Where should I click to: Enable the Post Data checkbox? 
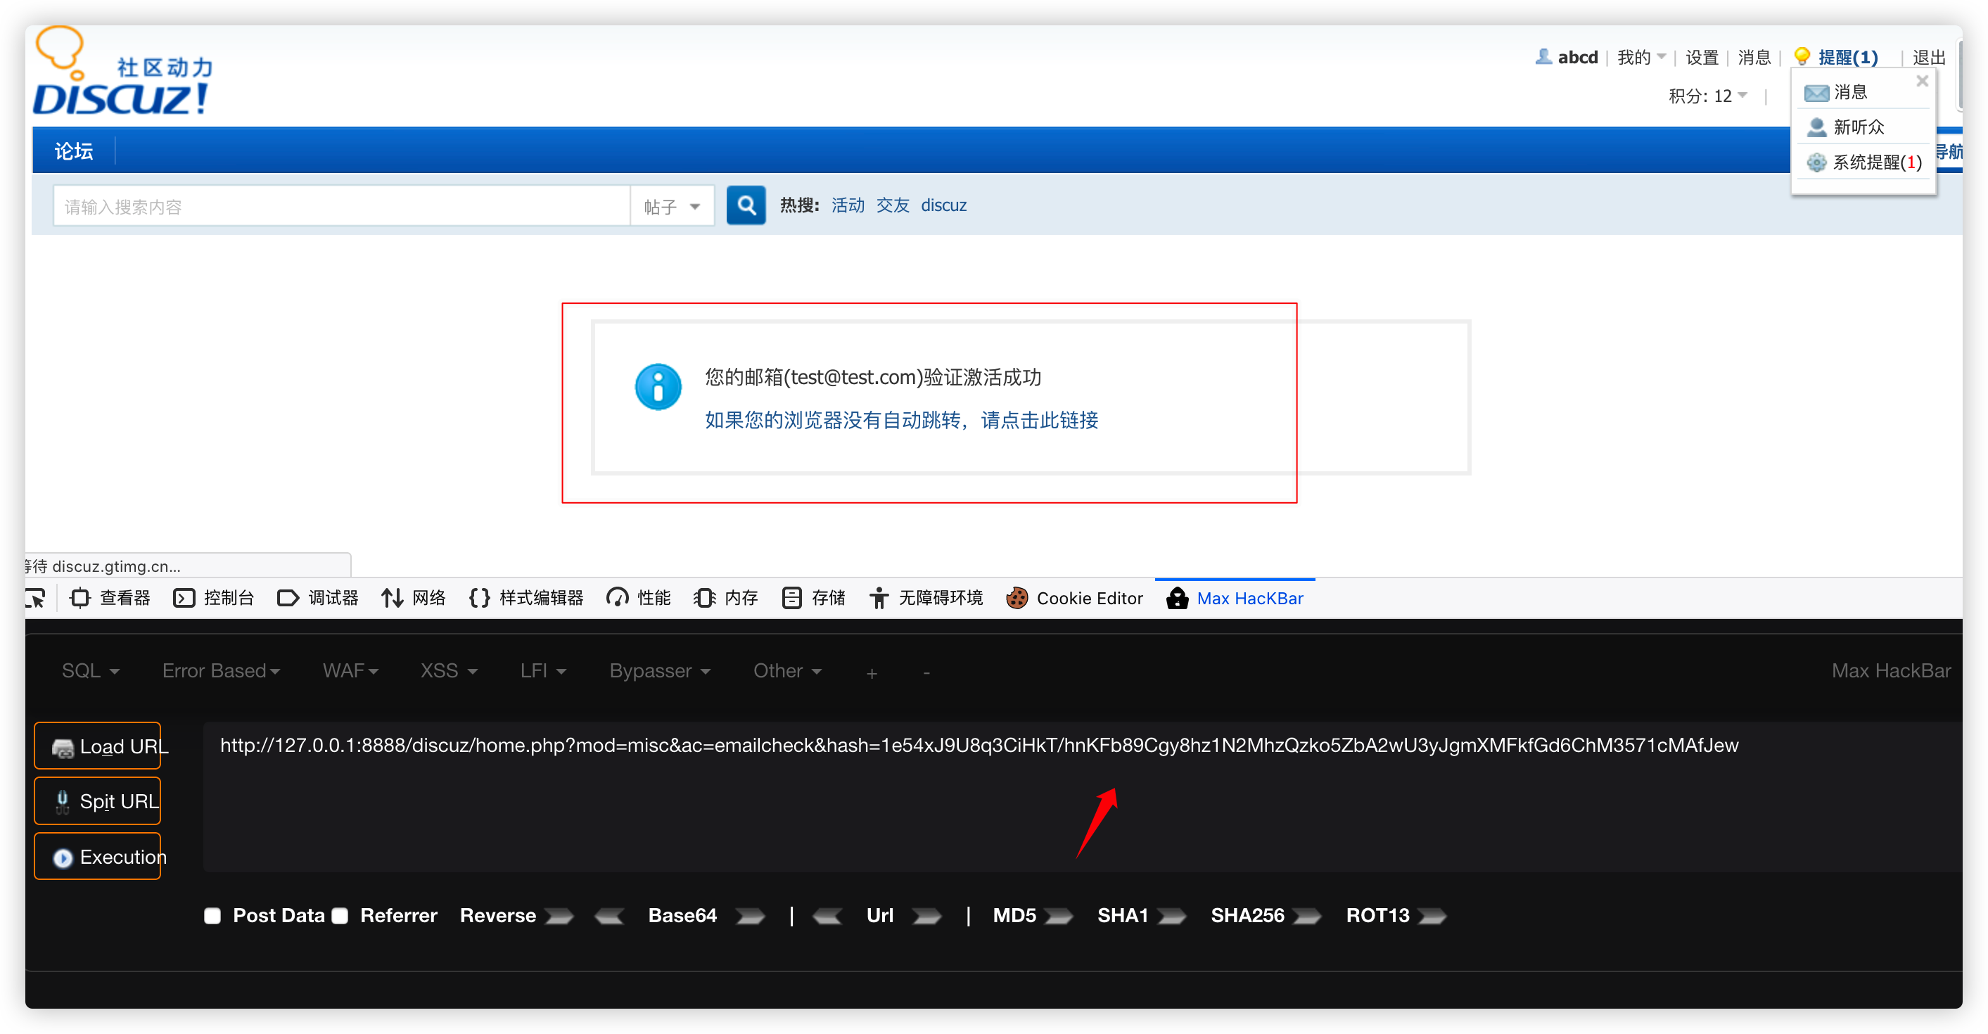click(212, 916)
